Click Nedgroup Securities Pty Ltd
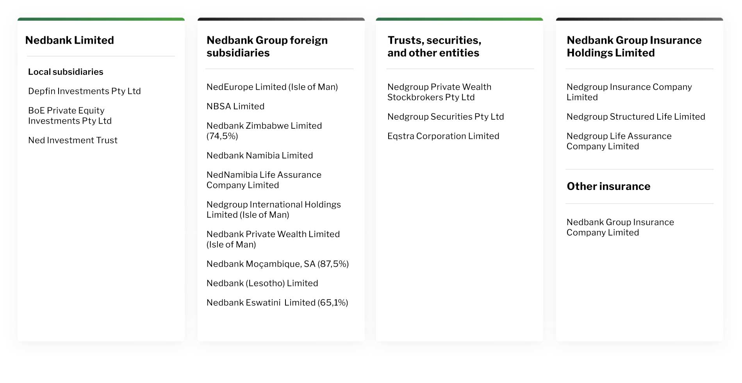Viewport: 742px width, 383px height. tap(446, 117)
